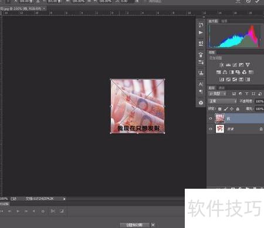
Task: Split clip with the scissors icon
Action: [x=53, y=211]
